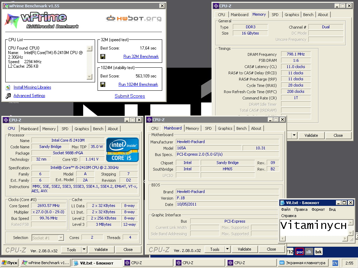This screenshot has height=268, width=358.
Task: Click Validate in the Memory window
Action: [x=311, y=135]
